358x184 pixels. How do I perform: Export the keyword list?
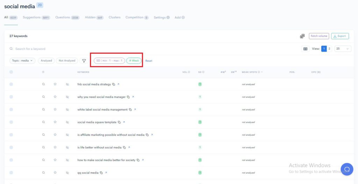coord(340,36)
